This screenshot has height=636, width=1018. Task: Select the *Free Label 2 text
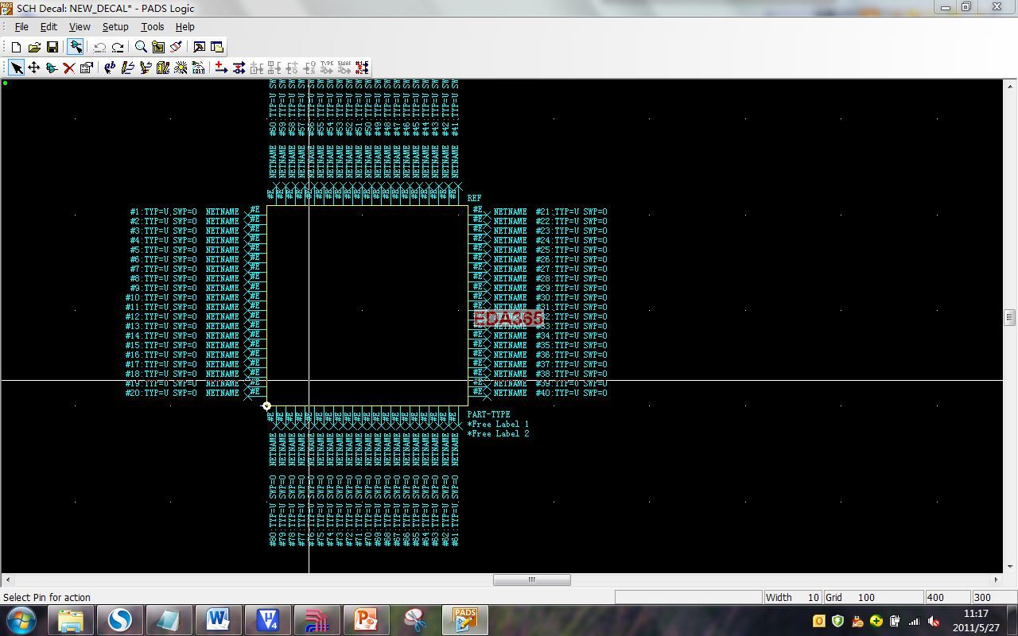click(x=498, y=433)
